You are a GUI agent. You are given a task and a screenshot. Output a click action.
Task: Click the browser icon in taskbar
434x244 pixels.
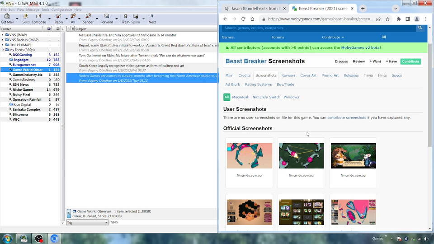tap(54, 239)
